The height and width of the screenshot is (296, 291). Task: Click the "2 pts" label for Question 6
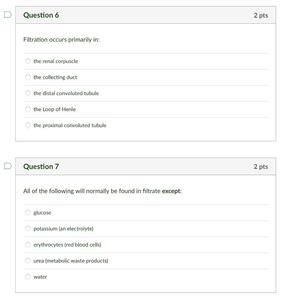[261, 15]
